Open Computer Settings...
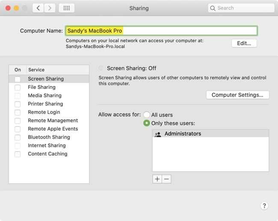 tap(237, 95)
